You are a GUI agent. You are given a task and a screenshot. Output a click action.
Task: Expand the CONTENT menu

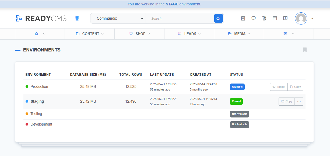tap(90, 34)
